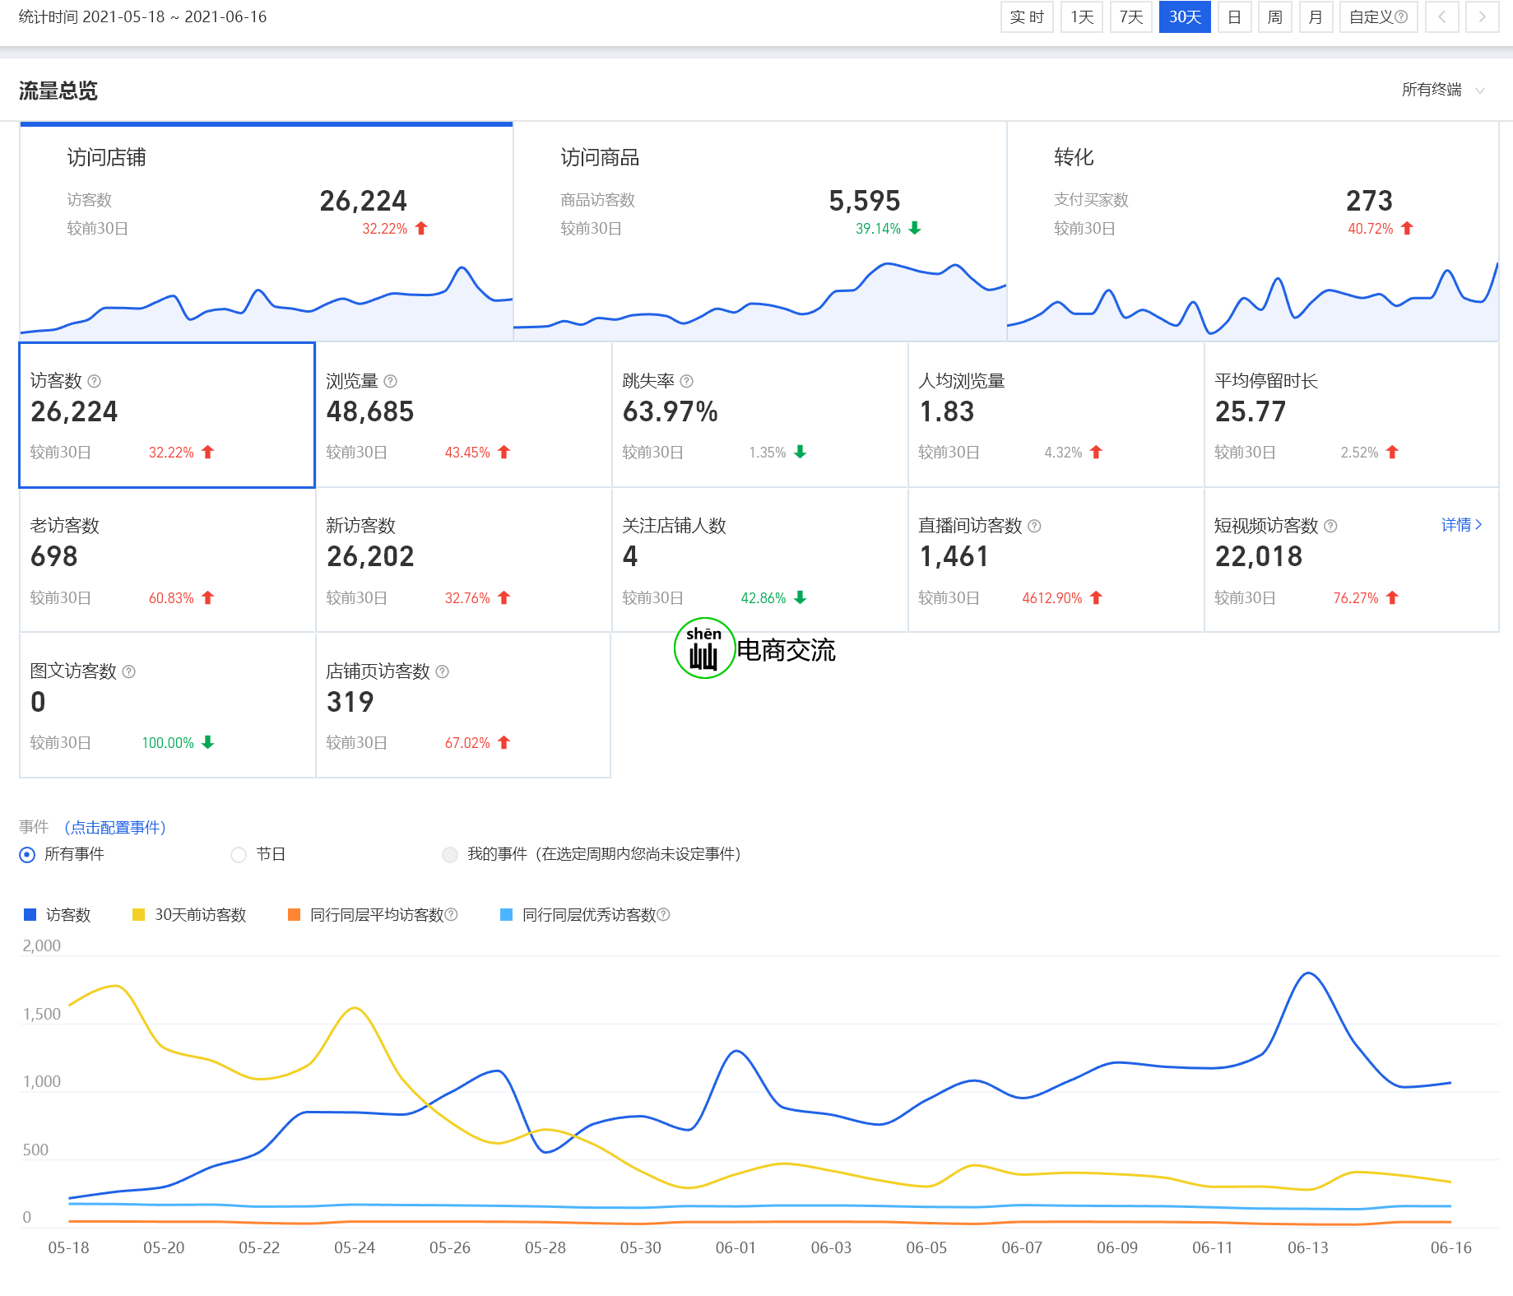Expand the 所有终端 dropdown
The height and width of the screenshot is (1296, 1513).
click(x=1443, y=90)
